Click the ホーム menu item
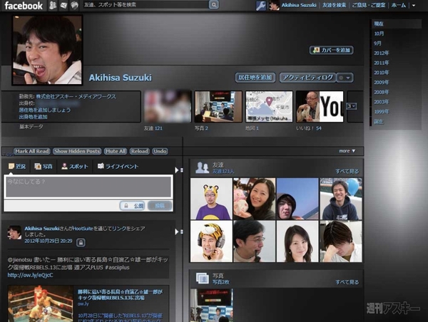 tap(399, 5)
